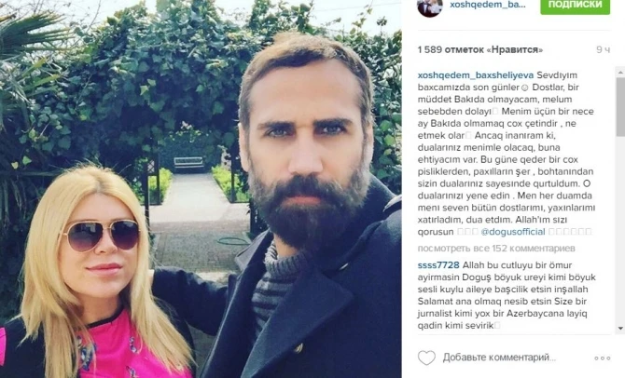Click the green Подписки following button
Viewport: 625px width, 378px height.
point(576,7)
